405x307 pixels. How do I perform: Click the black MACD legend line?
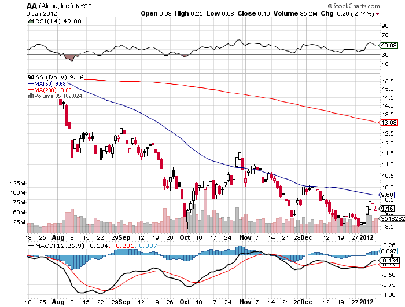click(31, 246)
